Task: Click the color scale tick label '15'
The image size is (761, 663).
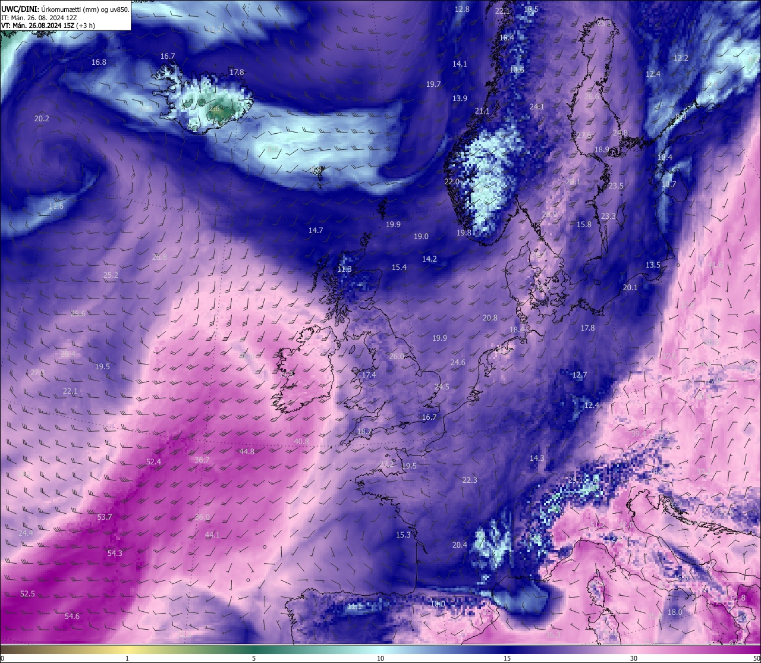Action: click(x=507, y=658)
